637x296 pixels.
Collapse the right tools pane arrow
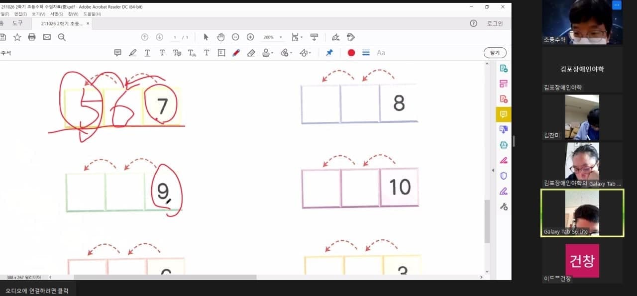click(x=493, y=171)
